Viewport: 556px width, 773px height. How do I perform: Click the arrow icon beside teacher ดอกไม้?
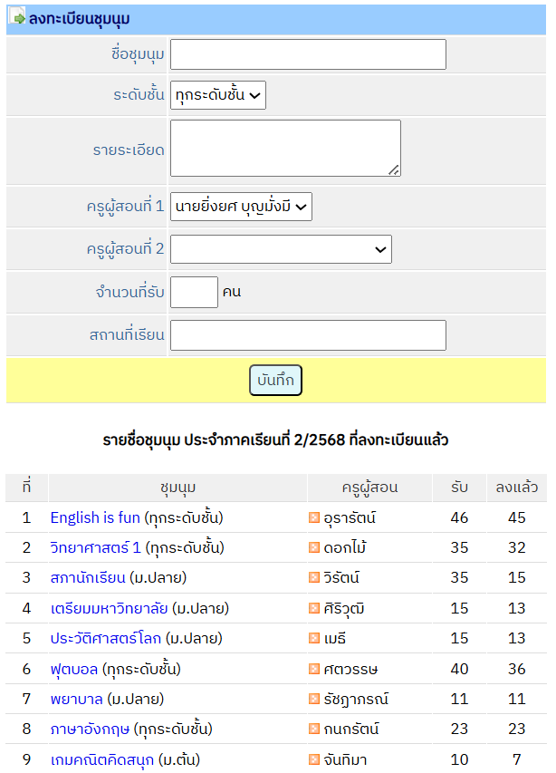tap(314, 548)
